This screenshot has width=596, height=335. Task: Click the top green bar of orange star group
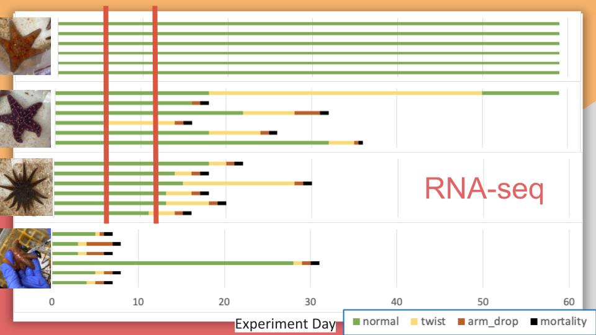(x=309, y=24)
